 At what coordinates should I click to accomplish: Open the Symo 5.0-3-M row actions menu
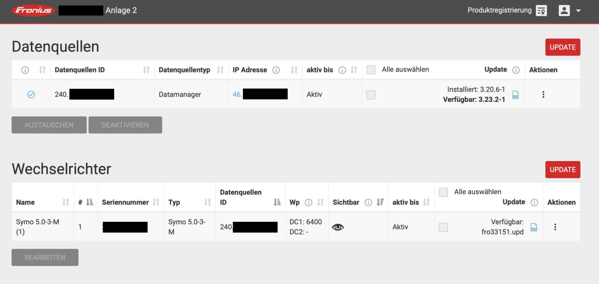point(555,227)
